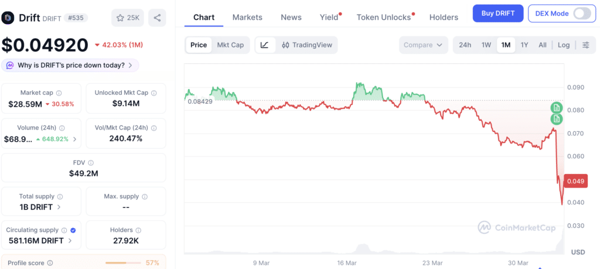Click the FDV info icon

pyautogui.click(x=91, y=163)
